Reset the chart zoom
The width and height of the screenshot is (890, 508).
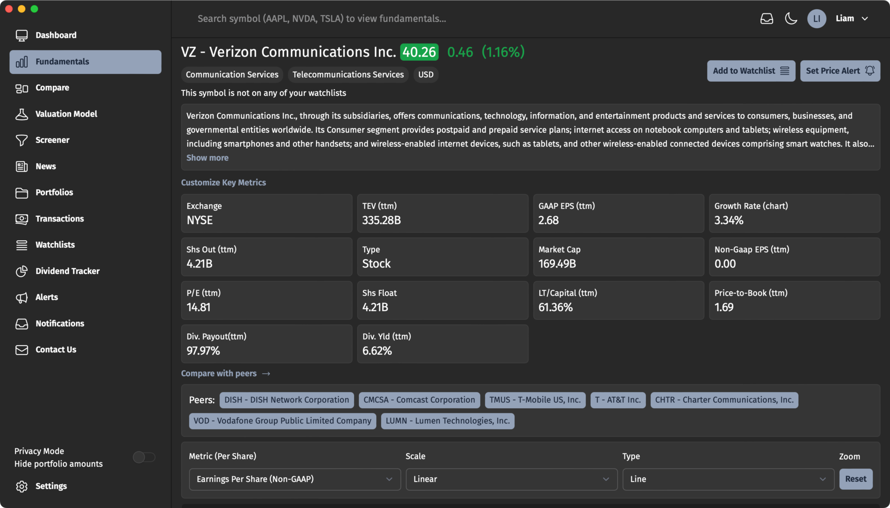(x=856, y=479)
